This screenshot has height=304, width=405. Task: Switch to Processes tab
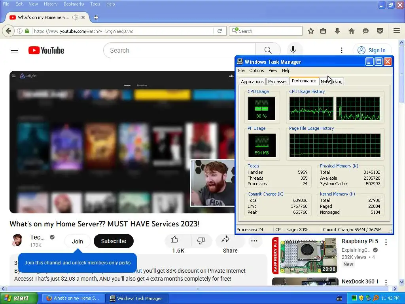tap(278, 82)
